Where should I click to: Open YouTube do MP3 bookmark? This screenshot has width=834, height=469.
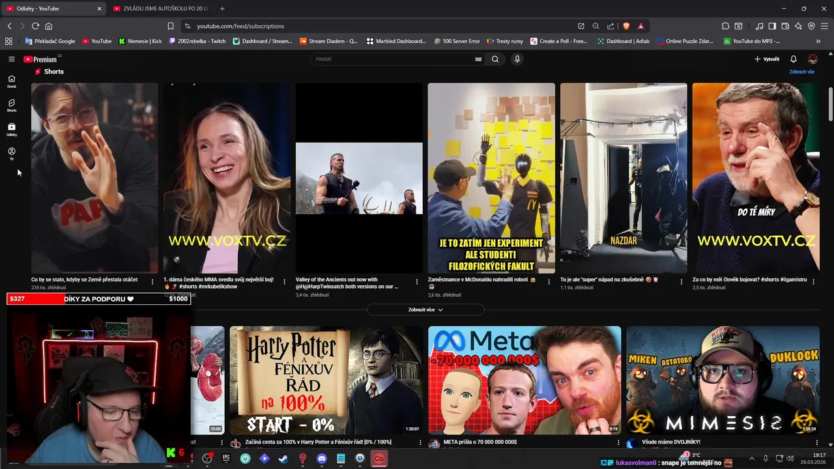click(x=752, y=41)
